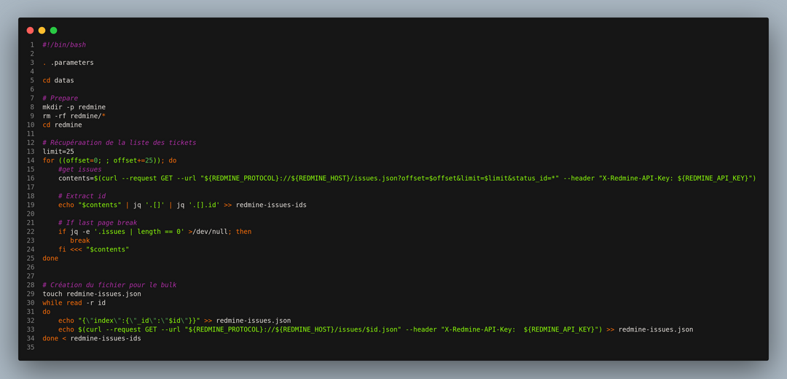
Task: Click the #!/bin/bash shebang line
Action: point(63,45)
